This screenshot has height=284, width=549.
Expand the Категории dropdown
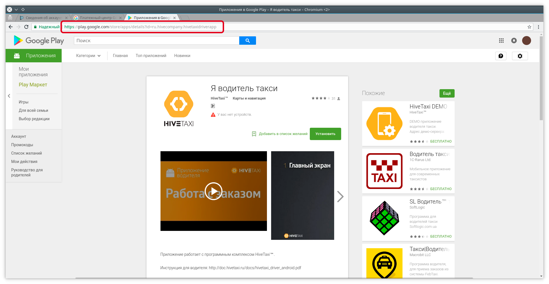[88, 56]
